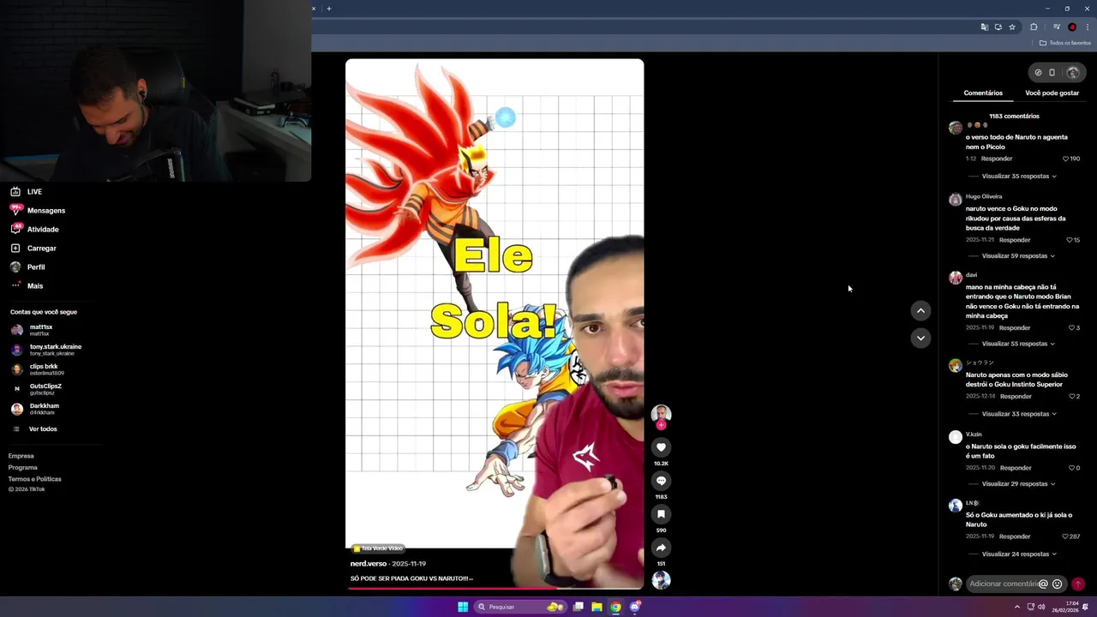1097x617 pixels.
Task: Open followed account GutsClipsZ
Action: 37,389
